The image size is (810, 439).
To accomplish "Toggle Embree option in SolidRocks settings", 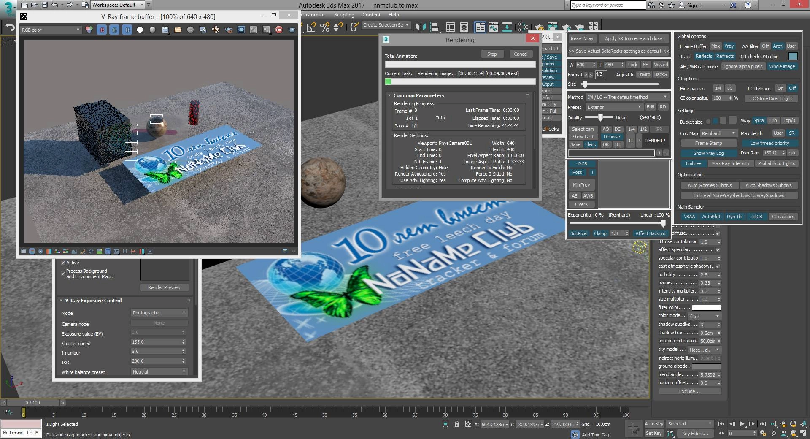I will [x=694, y=163].
